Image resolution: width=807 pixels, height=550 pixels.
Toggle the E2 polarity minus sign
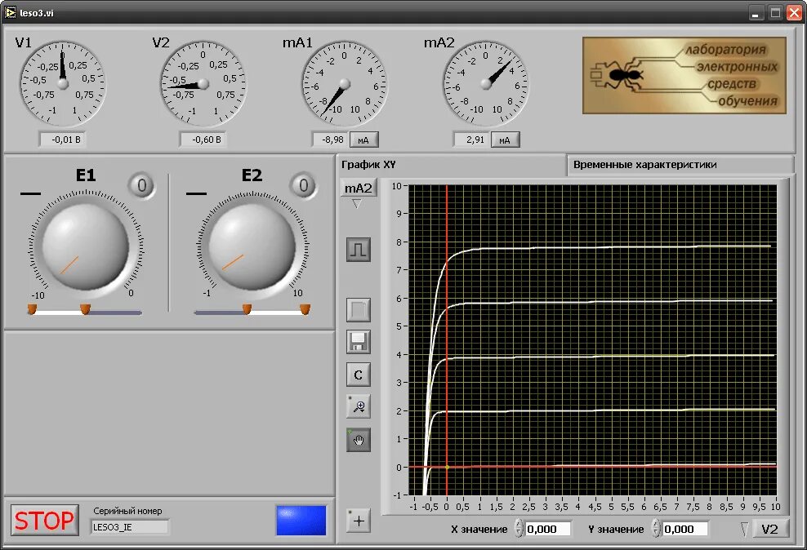pos(196,193)
